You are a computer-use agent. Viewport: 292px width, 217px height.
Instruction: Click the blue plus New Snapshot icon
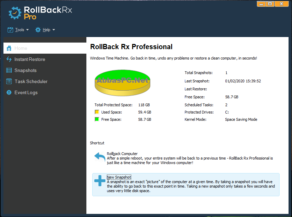[100, 181]
